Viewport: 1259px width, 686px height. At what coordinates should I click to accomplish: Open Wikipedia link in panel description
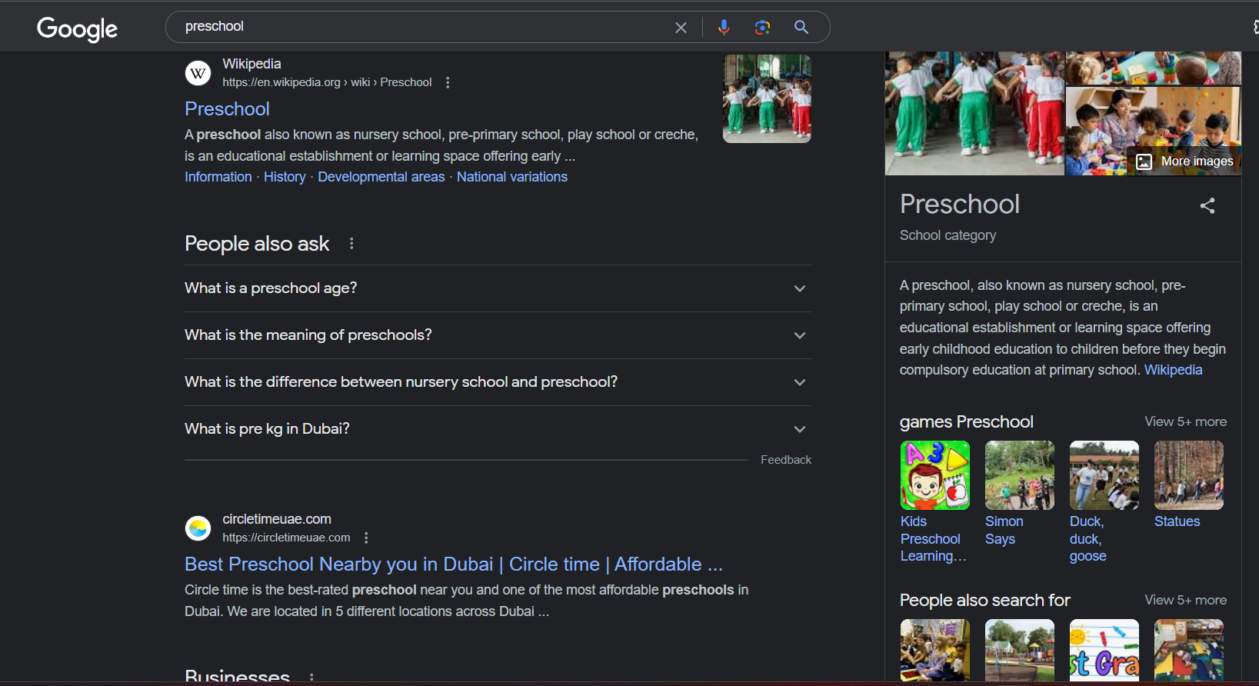click(1173, 370)
